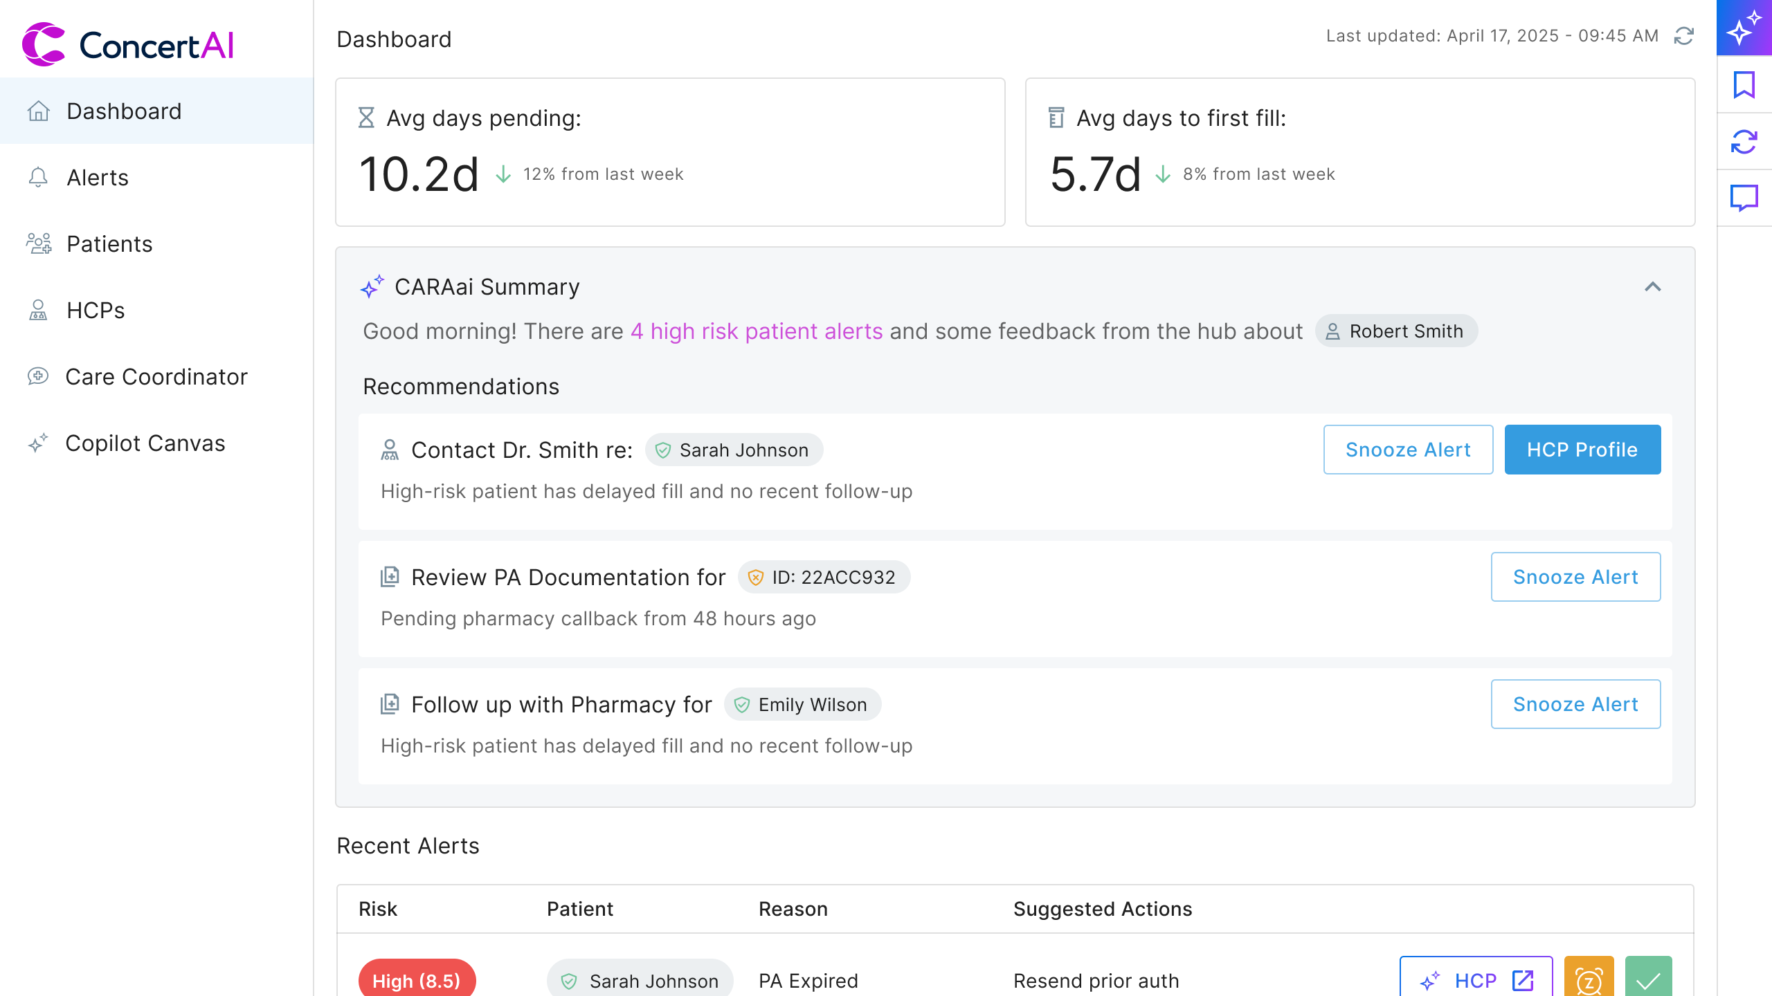Snooze the Contact Dr. Smith alert
The height and width of the screenshot is (996, 1772).
1407,450
